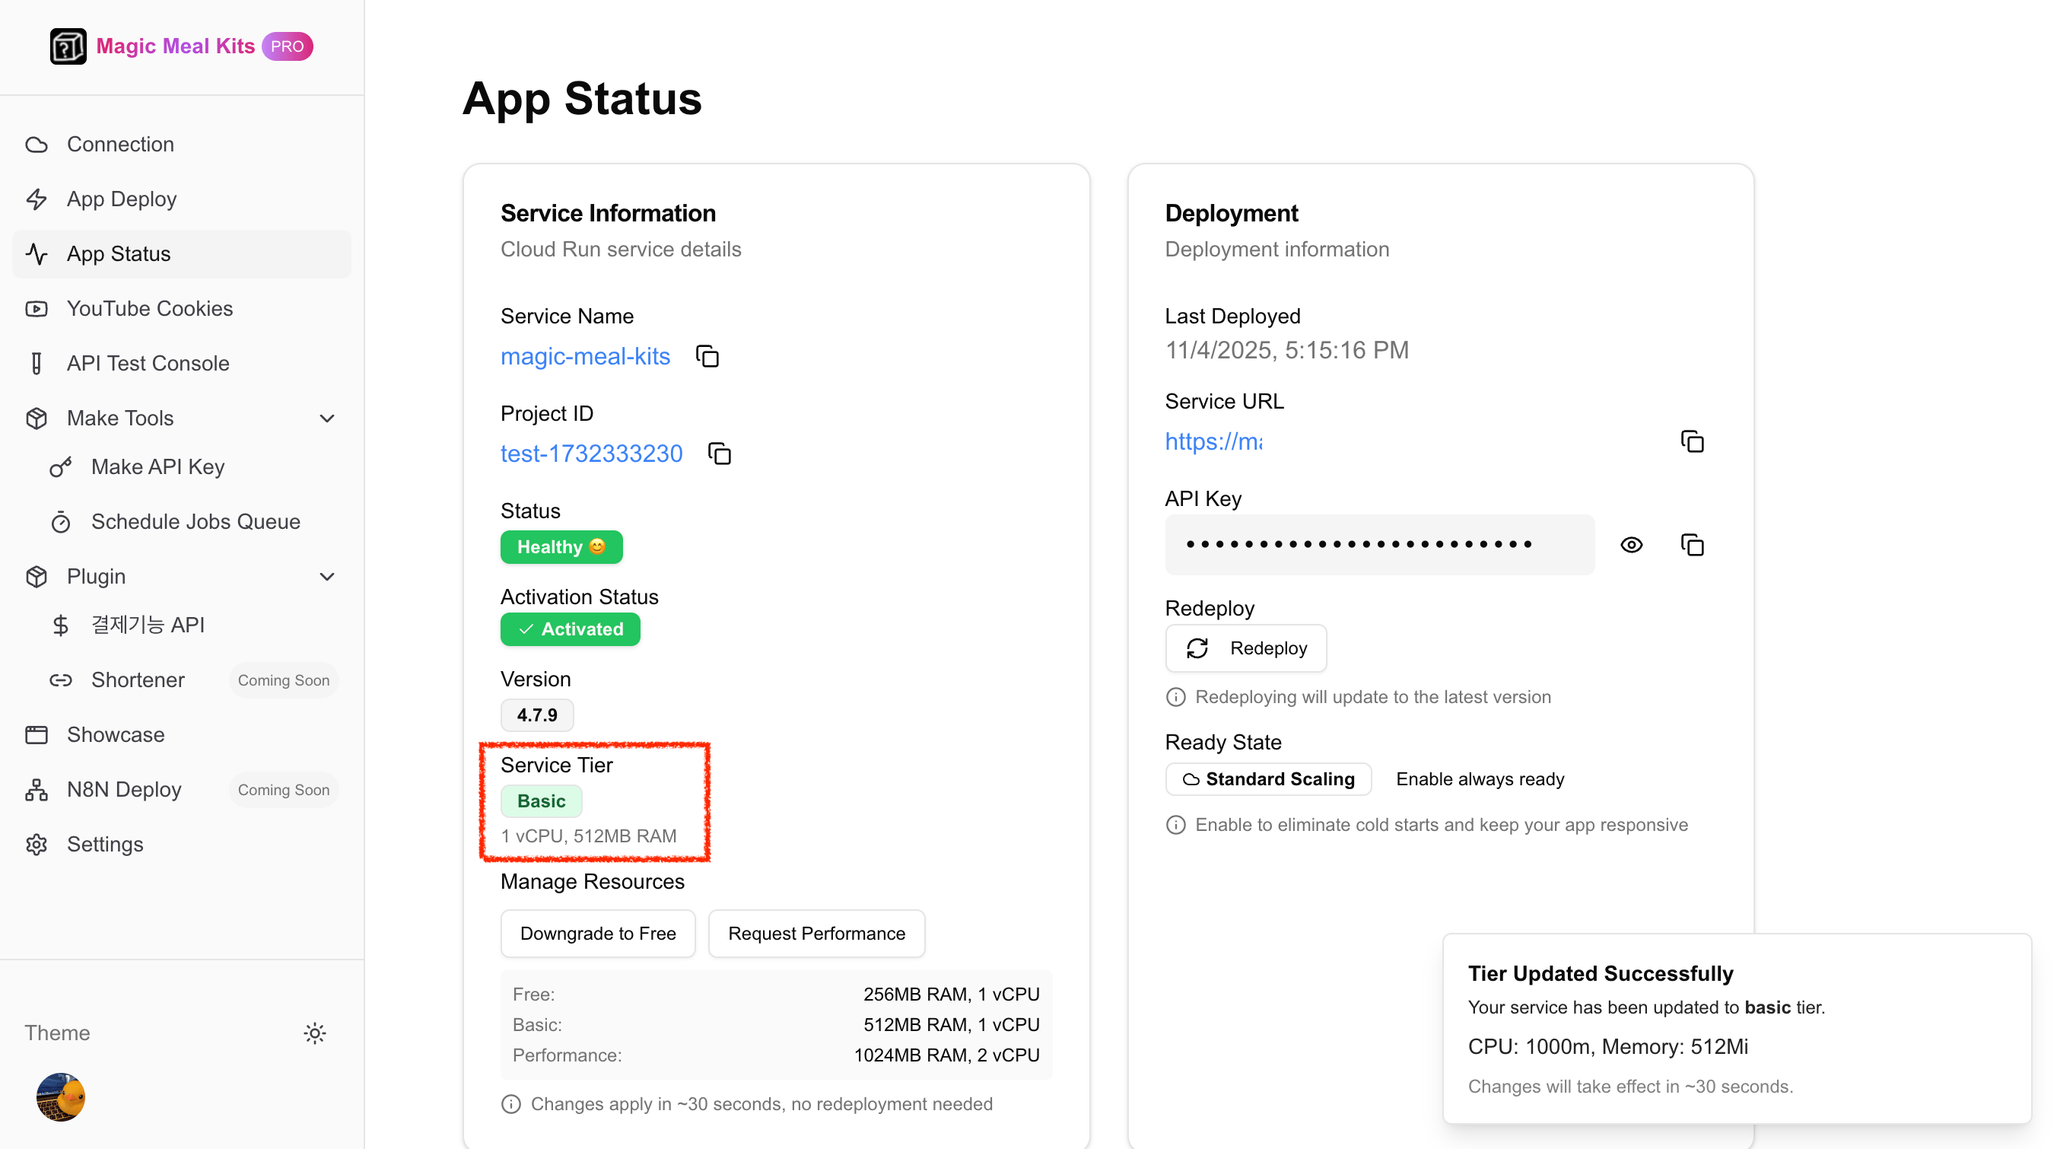Click the Free row 256MB RAM, 1 vCPU
The height and width of the screenshot is (1149, 2057).
[776, 994]
